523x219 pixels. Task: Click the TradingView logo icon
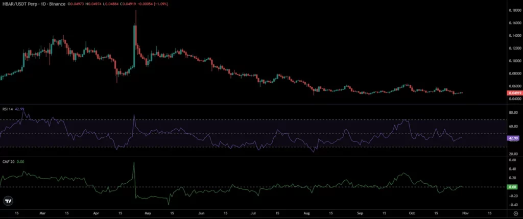(x=8, y=201)
